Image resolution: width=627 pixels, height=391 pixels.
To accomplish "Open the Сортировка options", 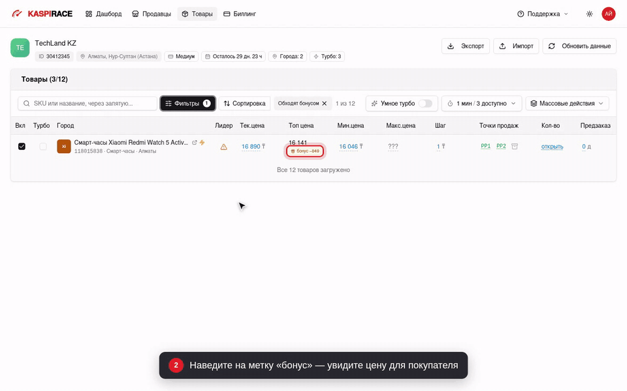I will coord(245,104).
